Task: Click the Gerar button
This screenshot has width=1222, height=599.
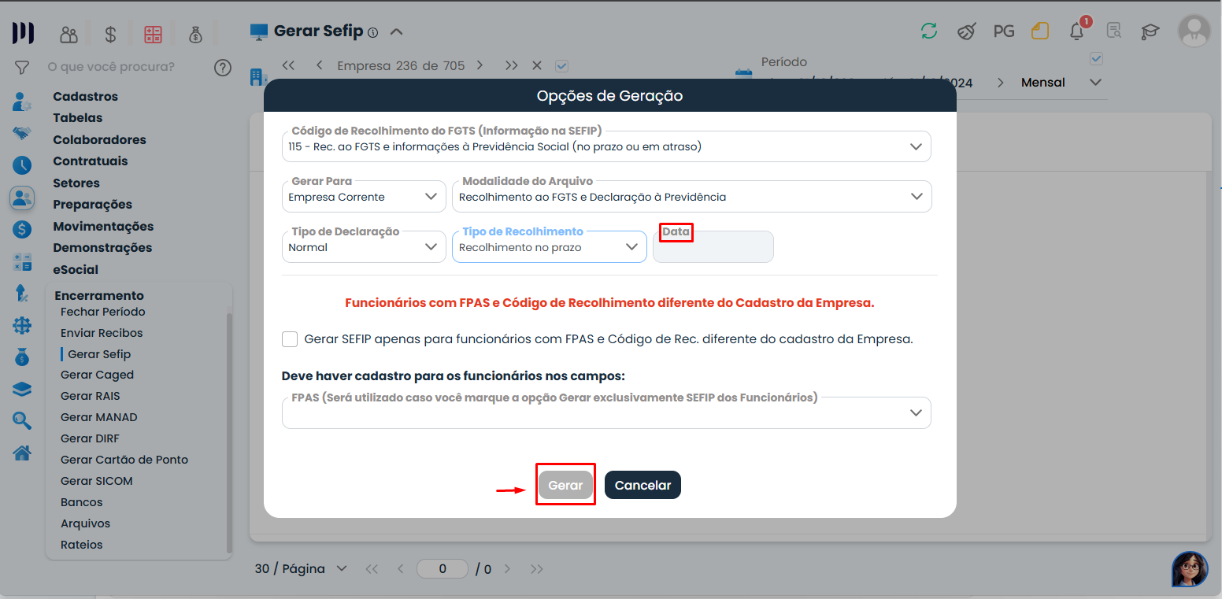Action: (x=565, y=485)
